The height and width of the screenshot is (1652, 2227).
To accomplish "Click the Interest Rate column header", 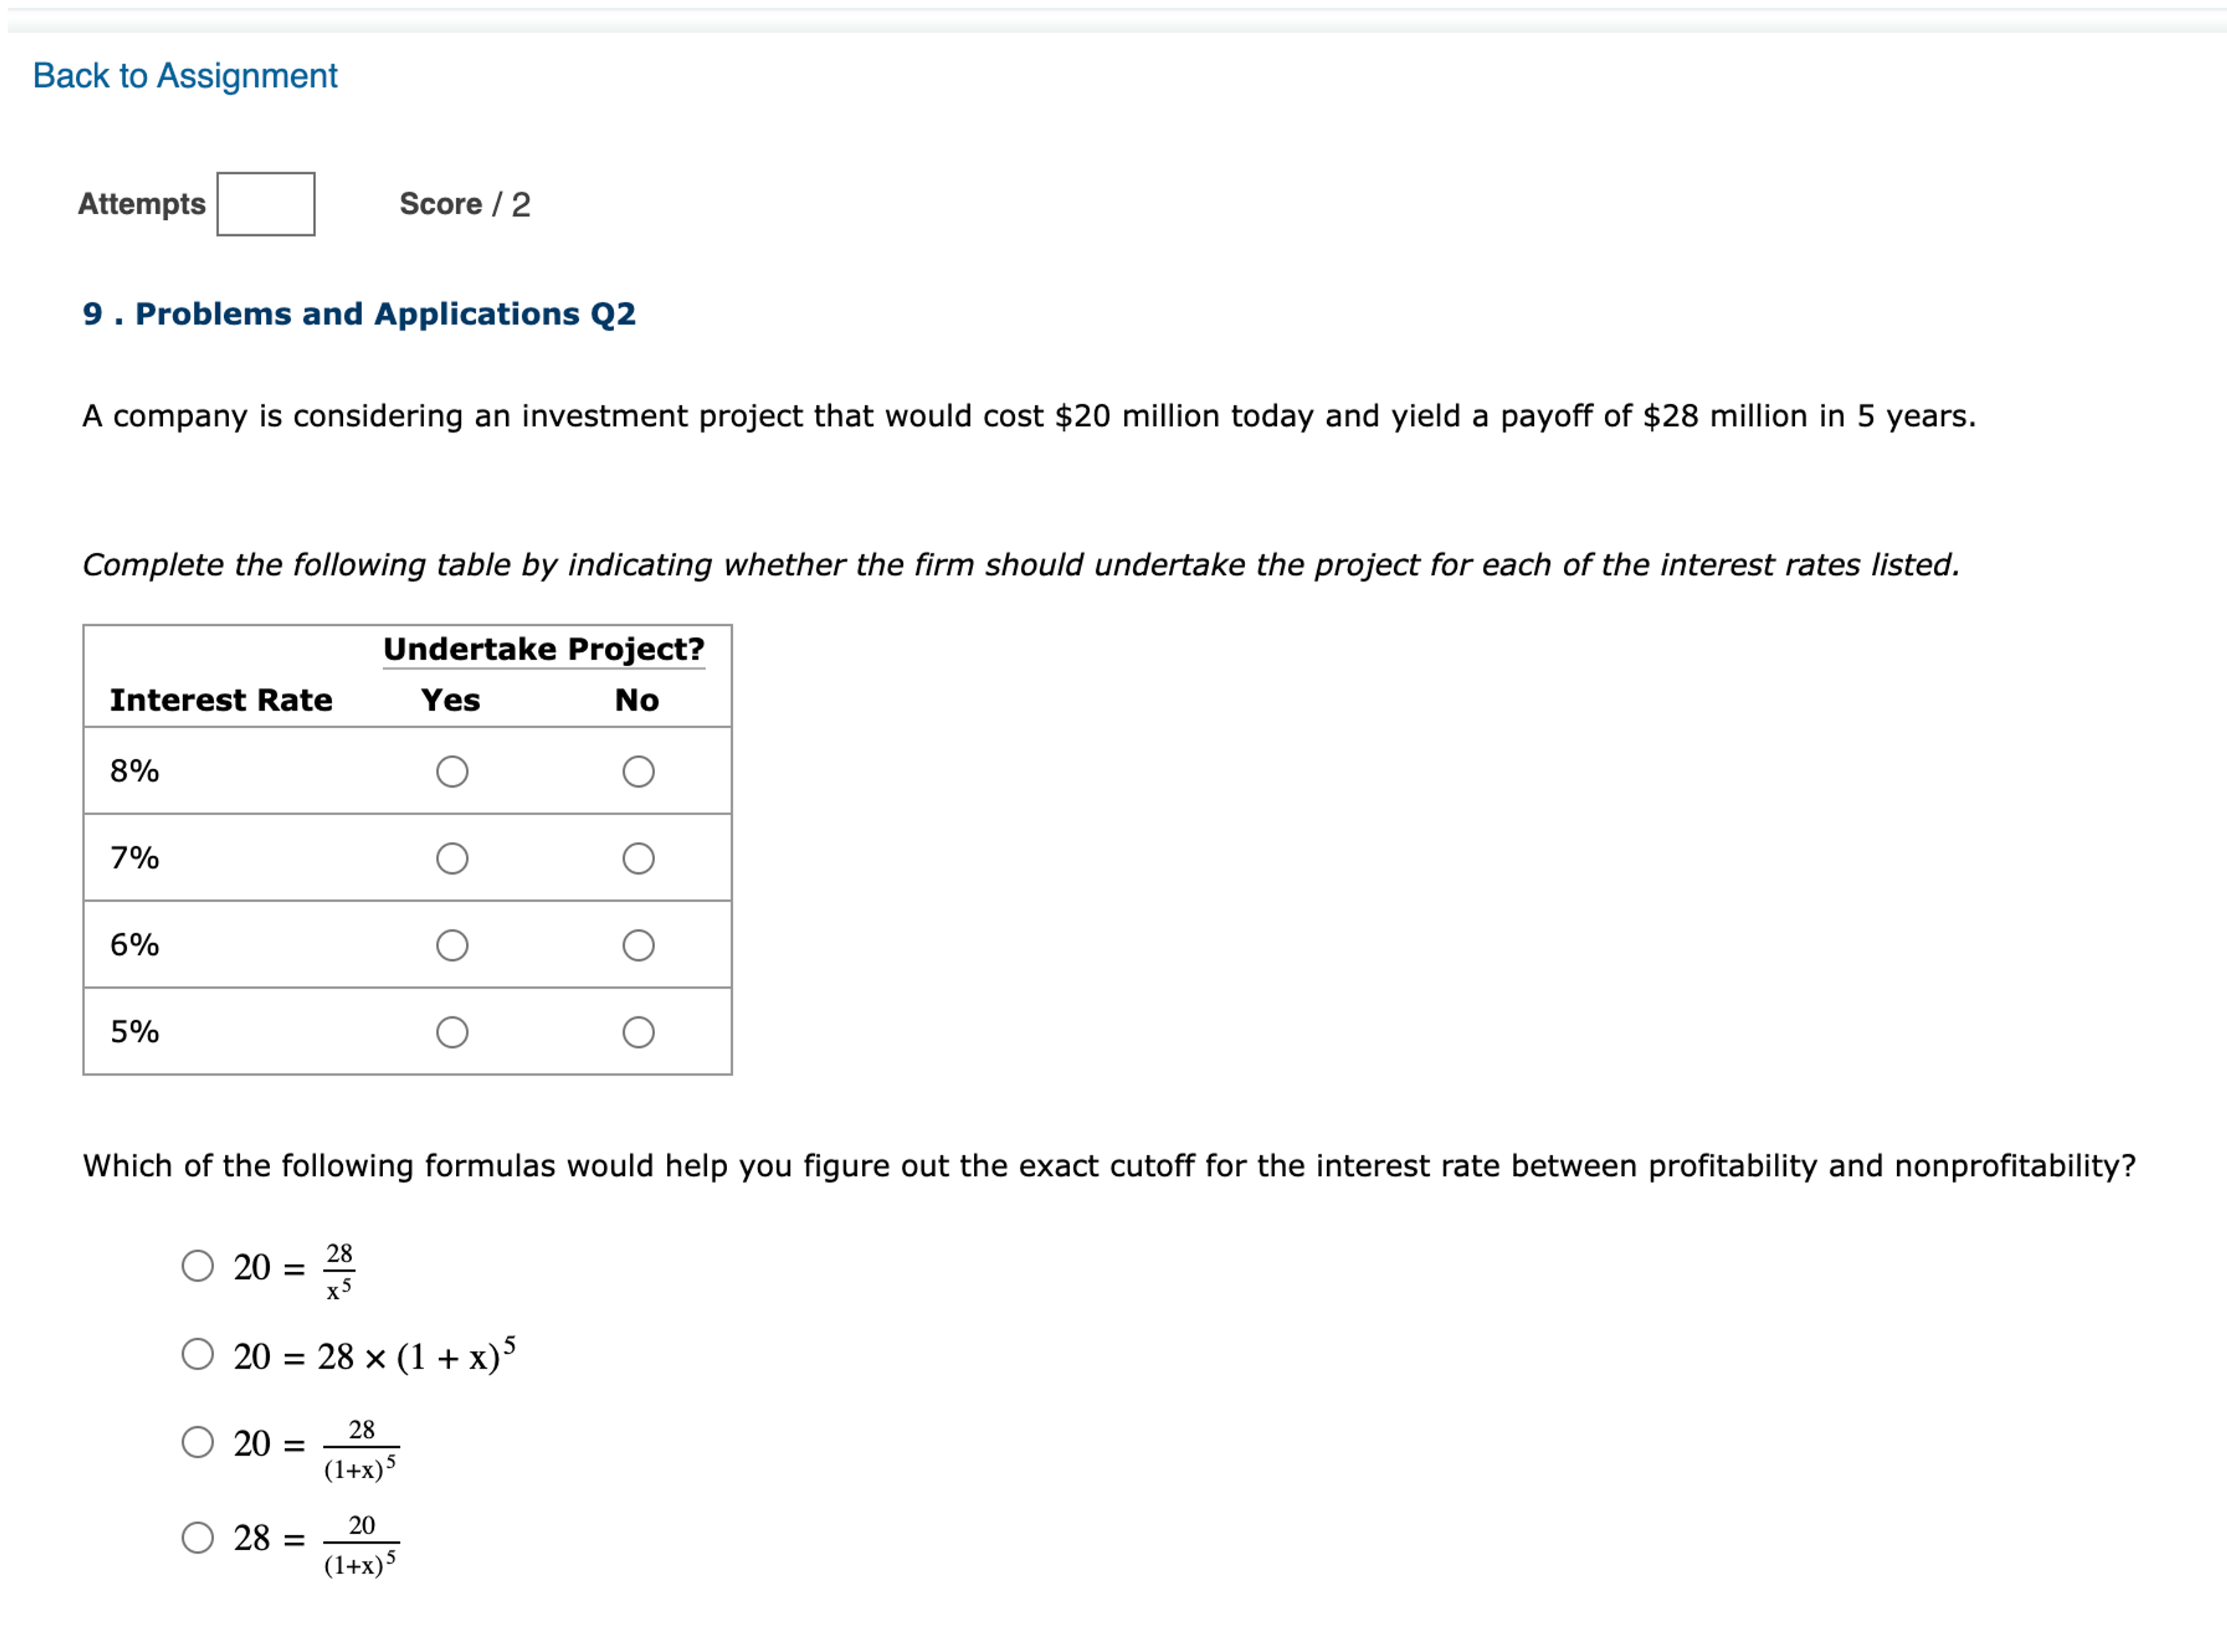I will tap(220, 700).
